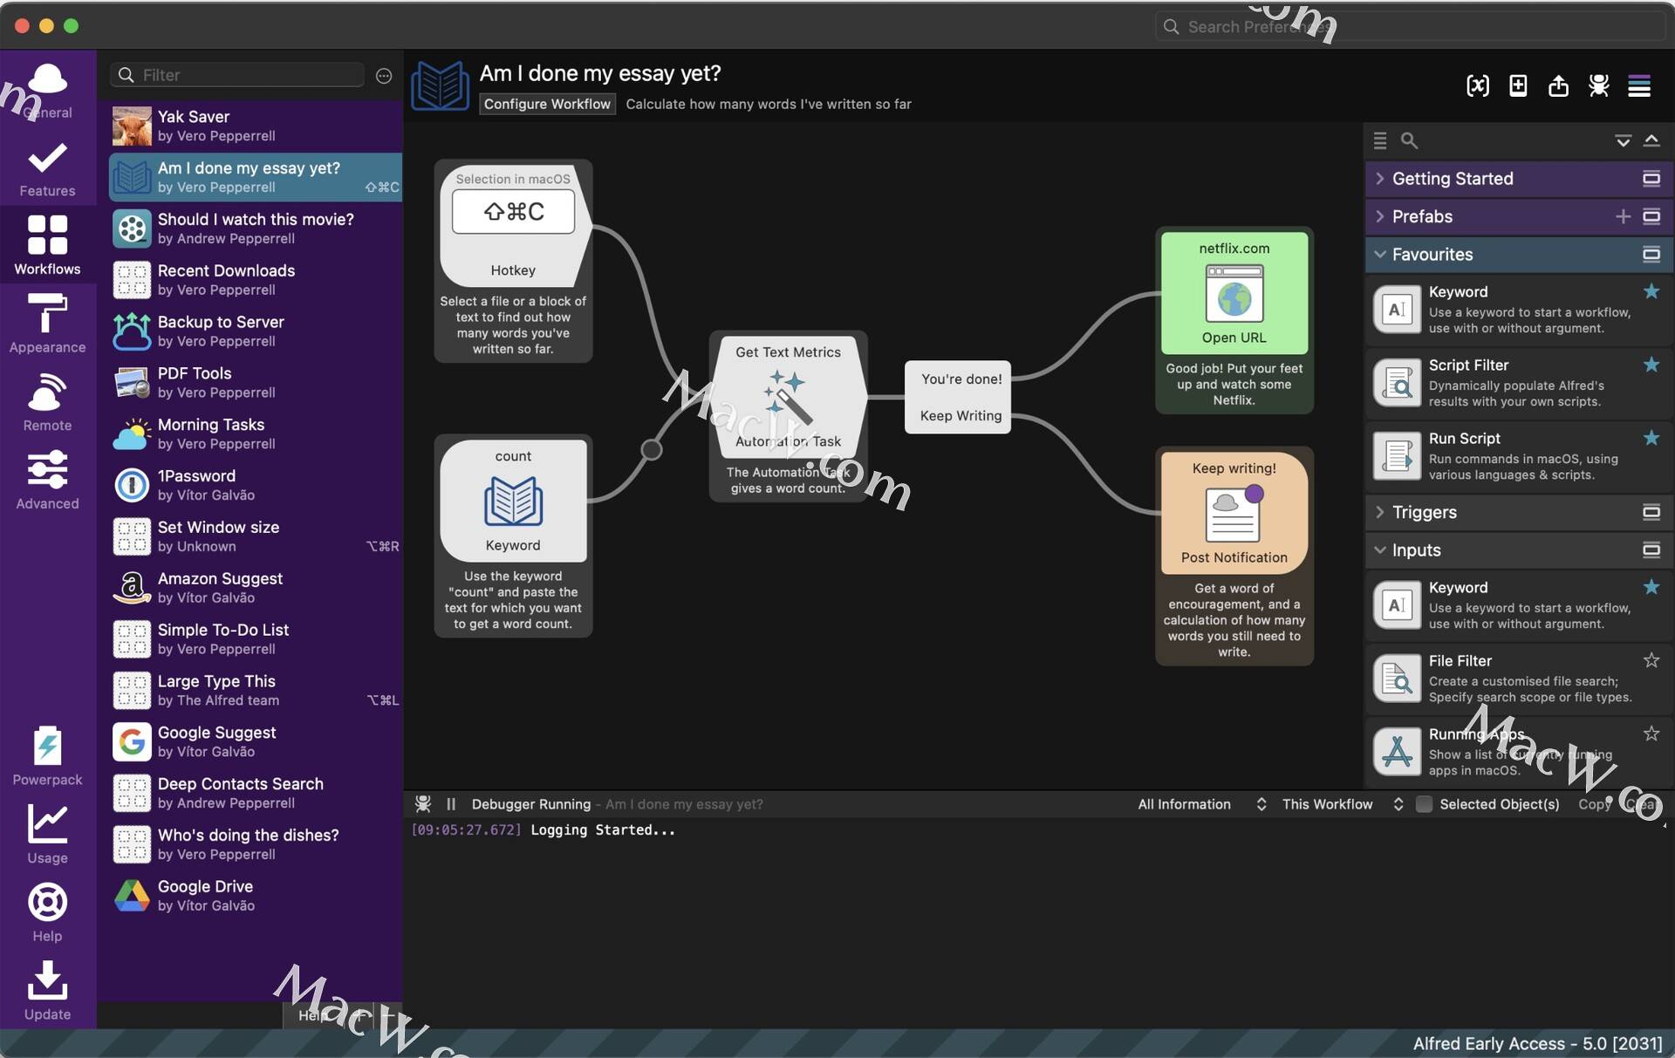Screen dimensions: 1675x1058
Task: Pause the debugger using the pause icon
Action: click(451, 804)
